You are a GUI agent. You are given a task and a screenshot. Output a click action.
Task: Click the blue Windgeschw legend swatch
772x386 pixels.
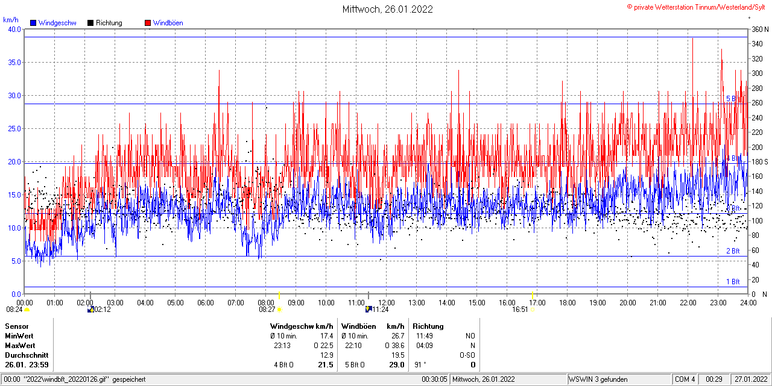33,23
